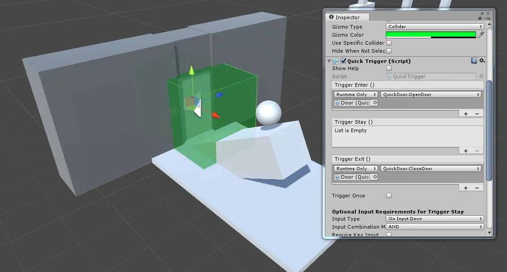
Task: Enable the Trigger Once checkbox
Action: (x=389, y=196)
